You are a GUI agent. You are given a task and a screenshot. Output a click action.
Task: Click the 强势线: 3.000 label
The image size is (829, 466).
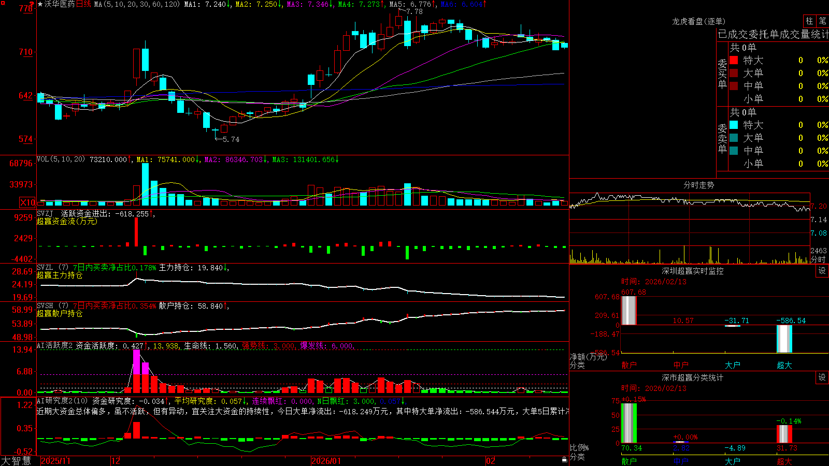click(x=269, y=346)
